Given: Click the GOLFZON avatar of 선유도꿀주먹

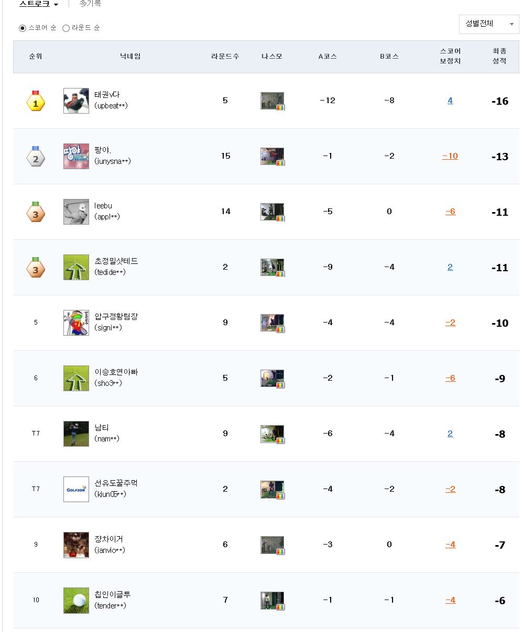Looking at the screenshot, I should [76, 489].
